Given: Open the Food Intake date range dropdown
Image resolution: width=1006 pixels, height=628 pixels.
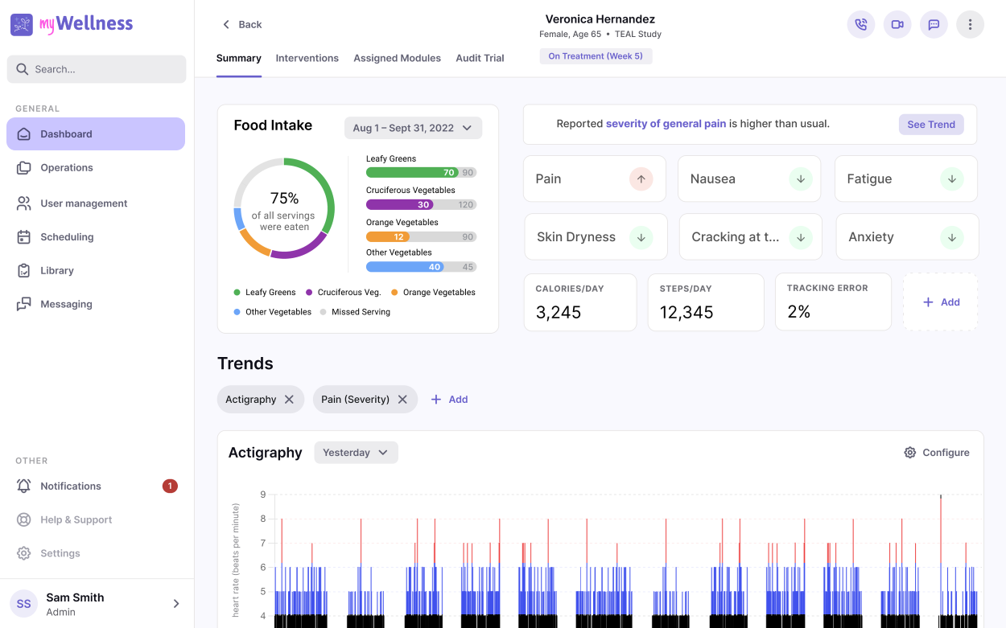Looking at the screenshot, I should coord(413,128).
